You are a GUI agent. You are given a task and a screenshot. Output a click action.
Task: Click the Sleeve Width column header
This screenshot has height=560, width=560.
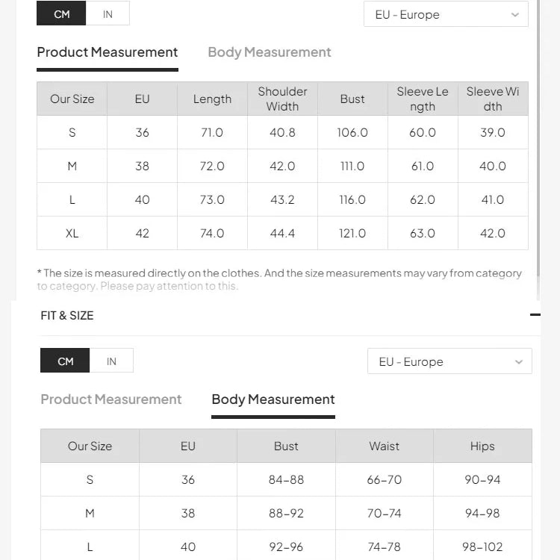tap(493, 99)
